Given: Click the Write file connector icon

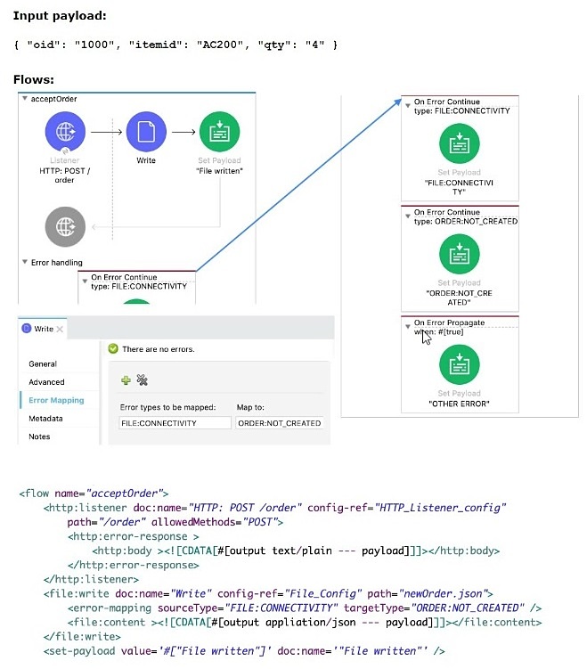Looking at the screenshot, I should pyautogui.click(x=146, y=132).
